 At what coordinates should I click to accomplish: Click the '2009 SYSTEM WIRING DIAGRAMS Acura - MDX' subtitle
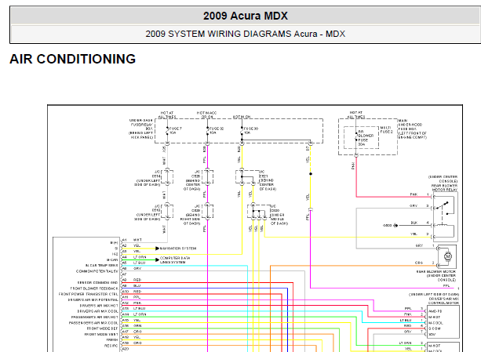(246, 34)
